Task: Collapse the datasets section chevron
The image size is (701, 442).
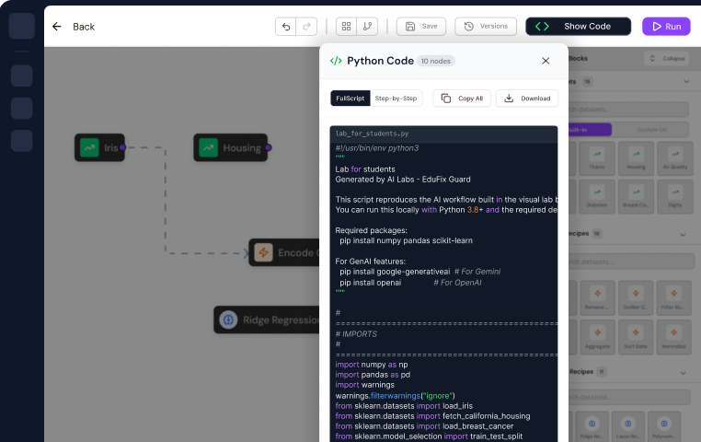Action: (686, 81)
